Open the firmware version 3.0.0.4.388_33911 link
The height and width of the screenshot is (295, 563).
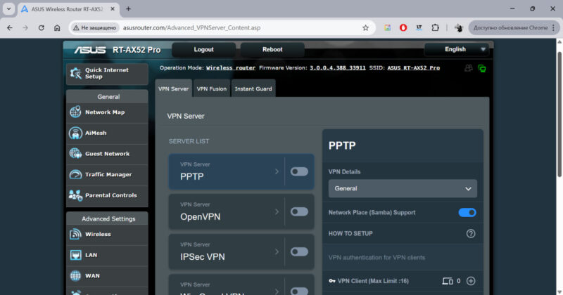(x=338, y=67)
